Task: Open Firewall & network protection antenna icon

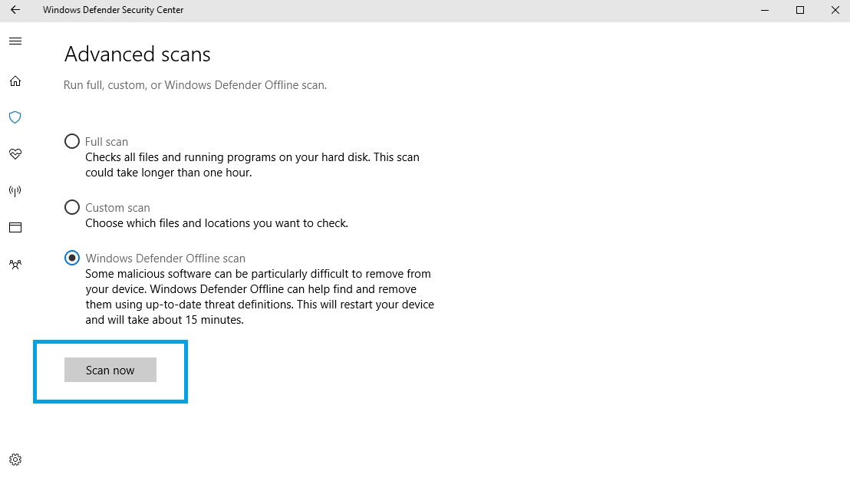Action: [x=15, y=191]
